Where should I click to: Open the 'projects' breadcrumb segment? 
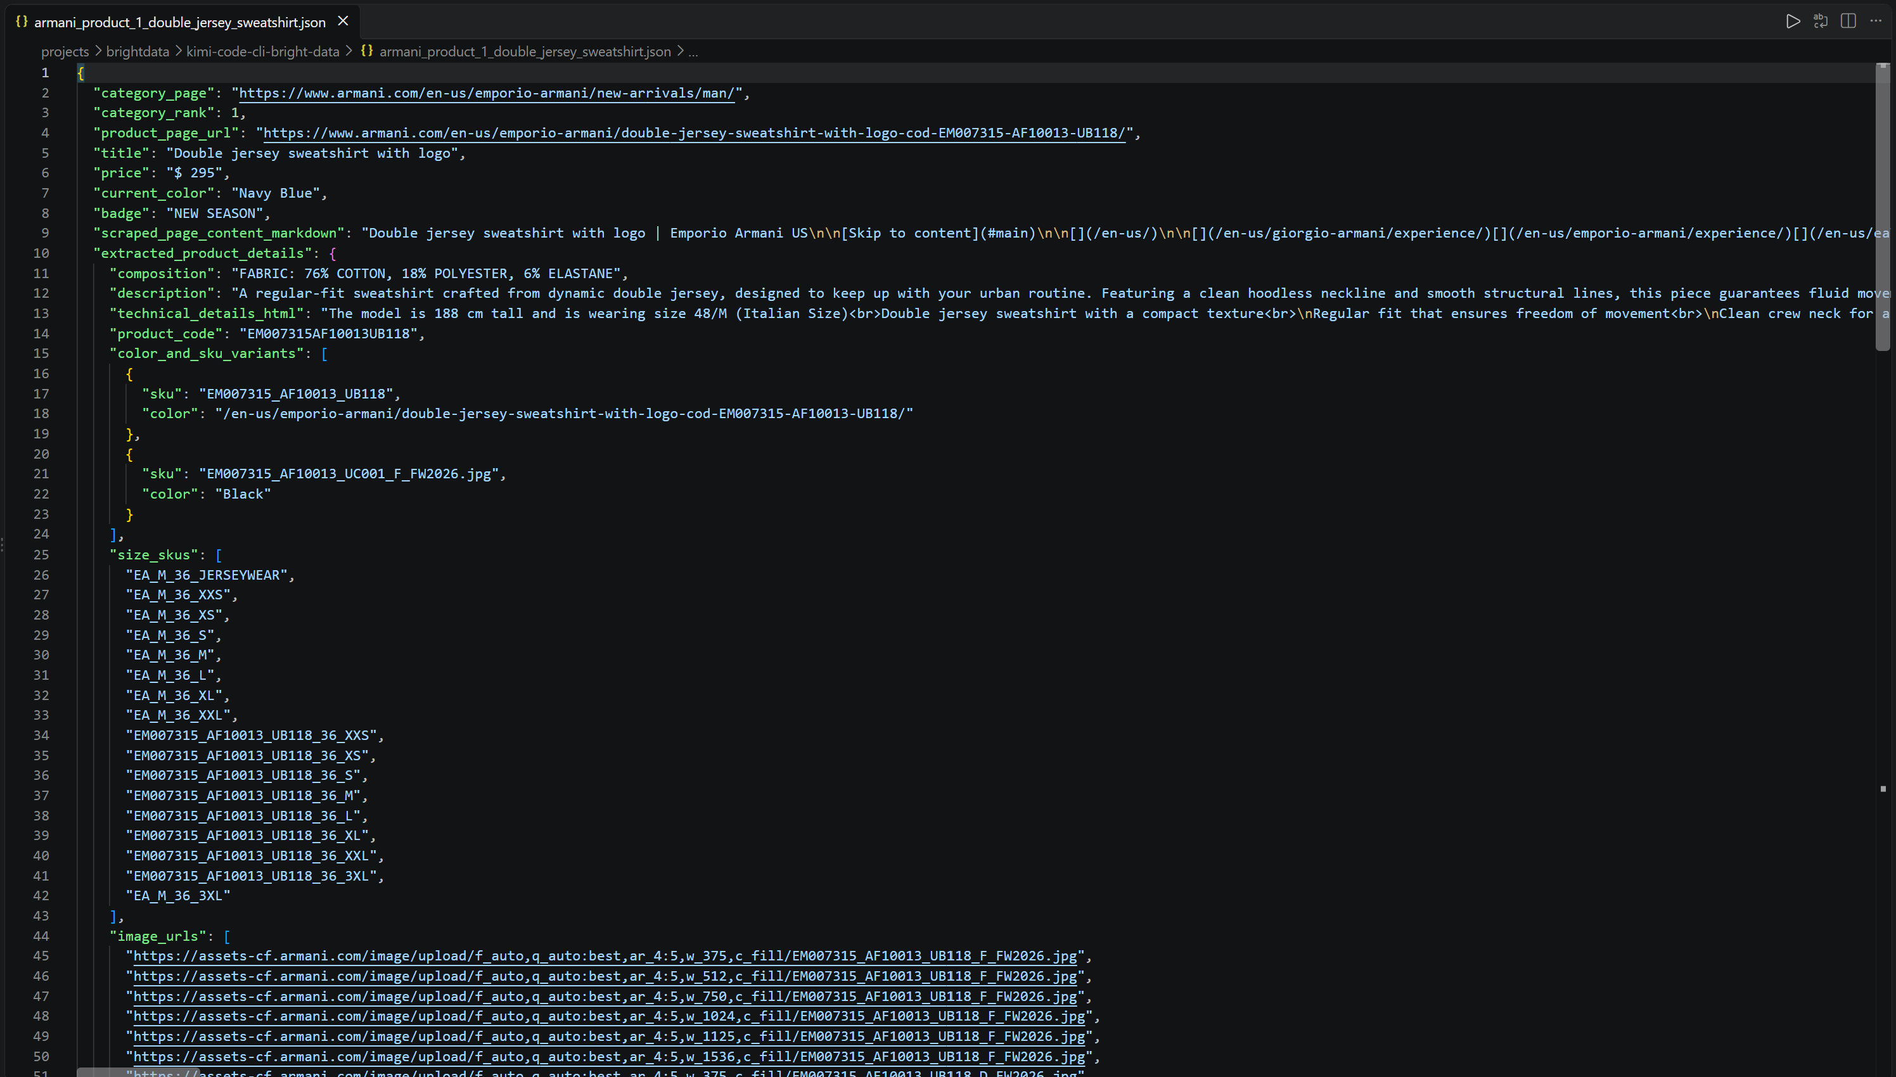[x=65, y=52]
